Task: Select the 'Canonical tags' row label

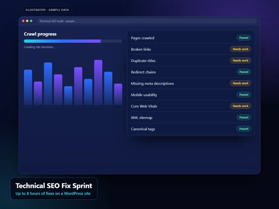Action: (x=143, y=129)
